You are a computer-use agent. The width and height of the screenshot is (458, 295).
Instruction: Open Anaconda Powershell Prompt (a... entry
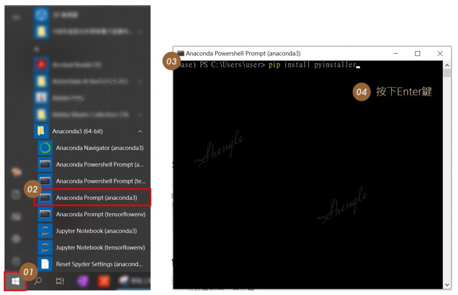coord(100,165)
